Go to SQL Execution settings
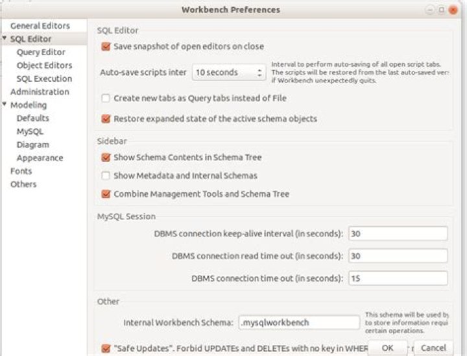467x356 pixels. [x=44, y=79]
